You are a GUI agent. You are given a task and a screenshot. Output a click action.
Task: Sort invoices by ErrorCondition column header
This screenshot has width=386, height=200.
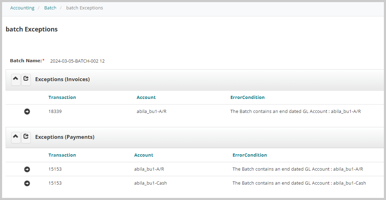248,97
